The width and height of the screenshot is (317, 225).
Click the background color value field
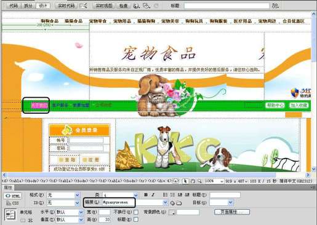coord(188,212)
